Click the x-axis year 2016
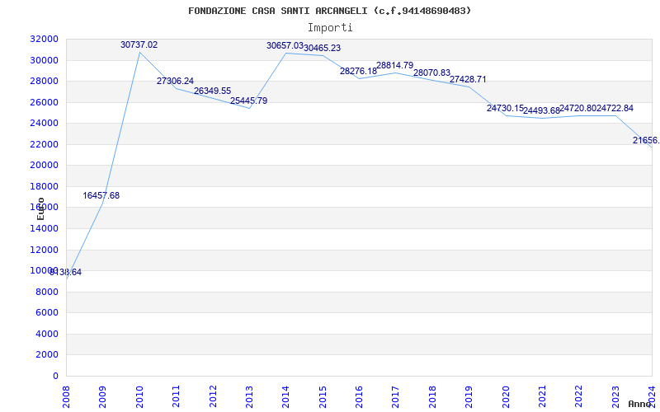This screenshot has width=660, height=412. point(359,396)
